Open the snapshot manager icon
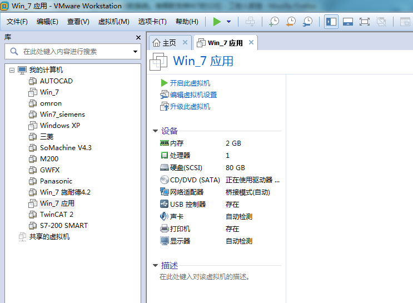The height and width of the screenshot is (303, 413). [307, 22]
